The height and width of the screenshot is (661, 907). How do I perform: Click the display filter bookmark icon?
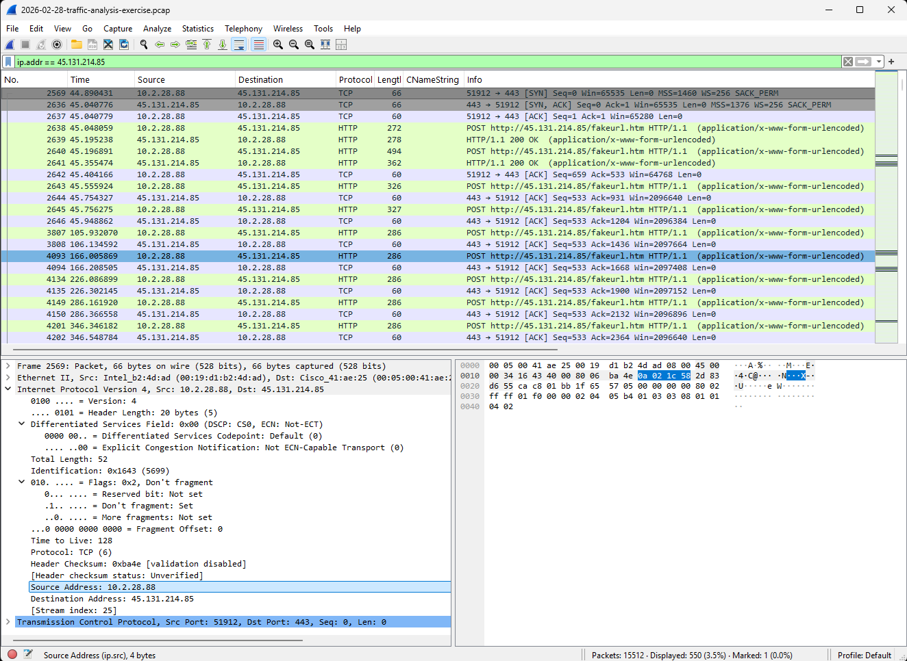(x=8, y=62)
